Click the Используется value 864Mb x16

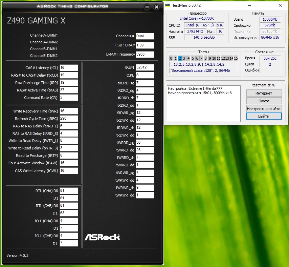(x=270, y=37)
